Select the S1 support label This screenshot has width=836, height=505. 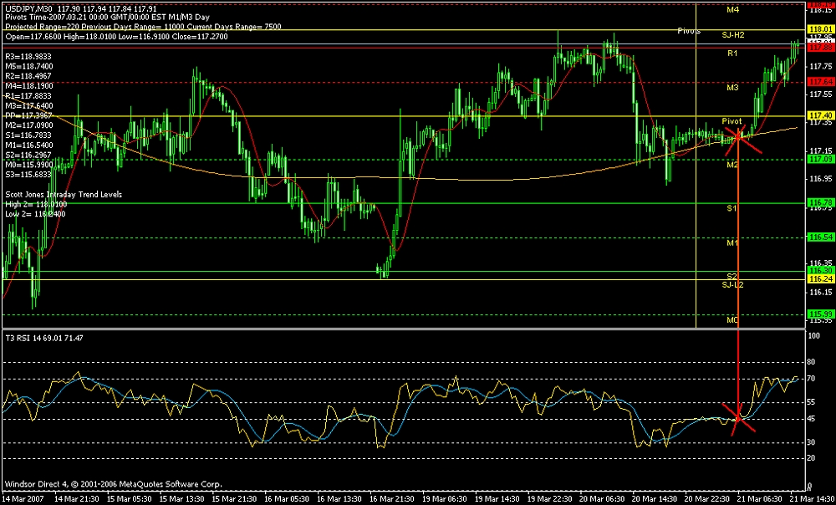click(x=731, y=208)
